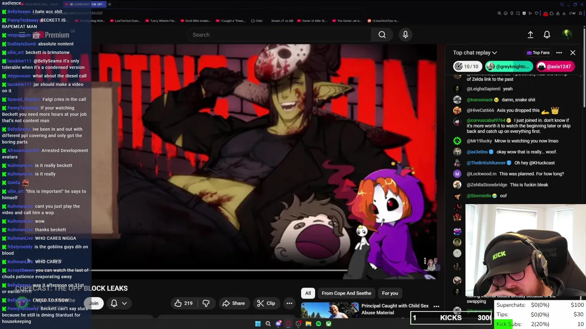Click chat author @ZehllaStonebridge
This screenshot has height=329, width=586.
tap(487, 185)
